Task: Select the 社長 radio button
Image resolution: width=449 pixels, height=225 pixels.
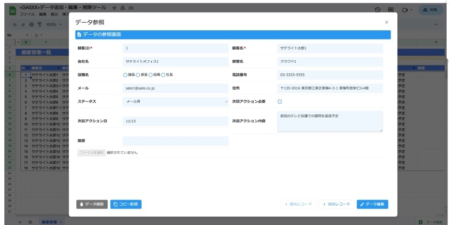Action: [163, 75]
